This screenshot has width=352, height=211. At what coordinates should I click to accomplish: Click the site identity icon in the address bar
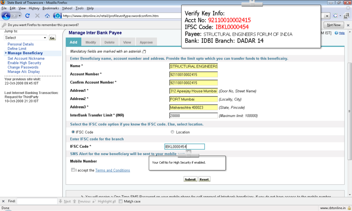tap(57, 16)
